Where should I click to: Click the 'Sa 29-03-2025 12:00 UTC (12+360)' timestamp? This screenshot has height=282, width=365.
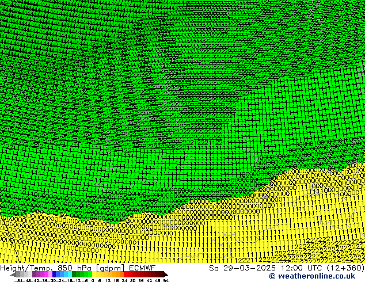[x=287, y=268]
